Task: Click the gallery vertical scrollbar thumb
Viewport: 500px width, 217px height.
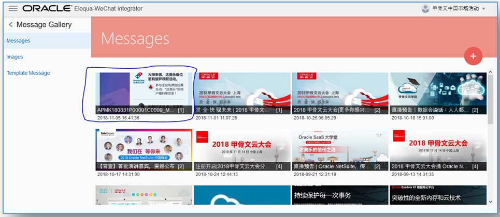Action: [491, 99]
